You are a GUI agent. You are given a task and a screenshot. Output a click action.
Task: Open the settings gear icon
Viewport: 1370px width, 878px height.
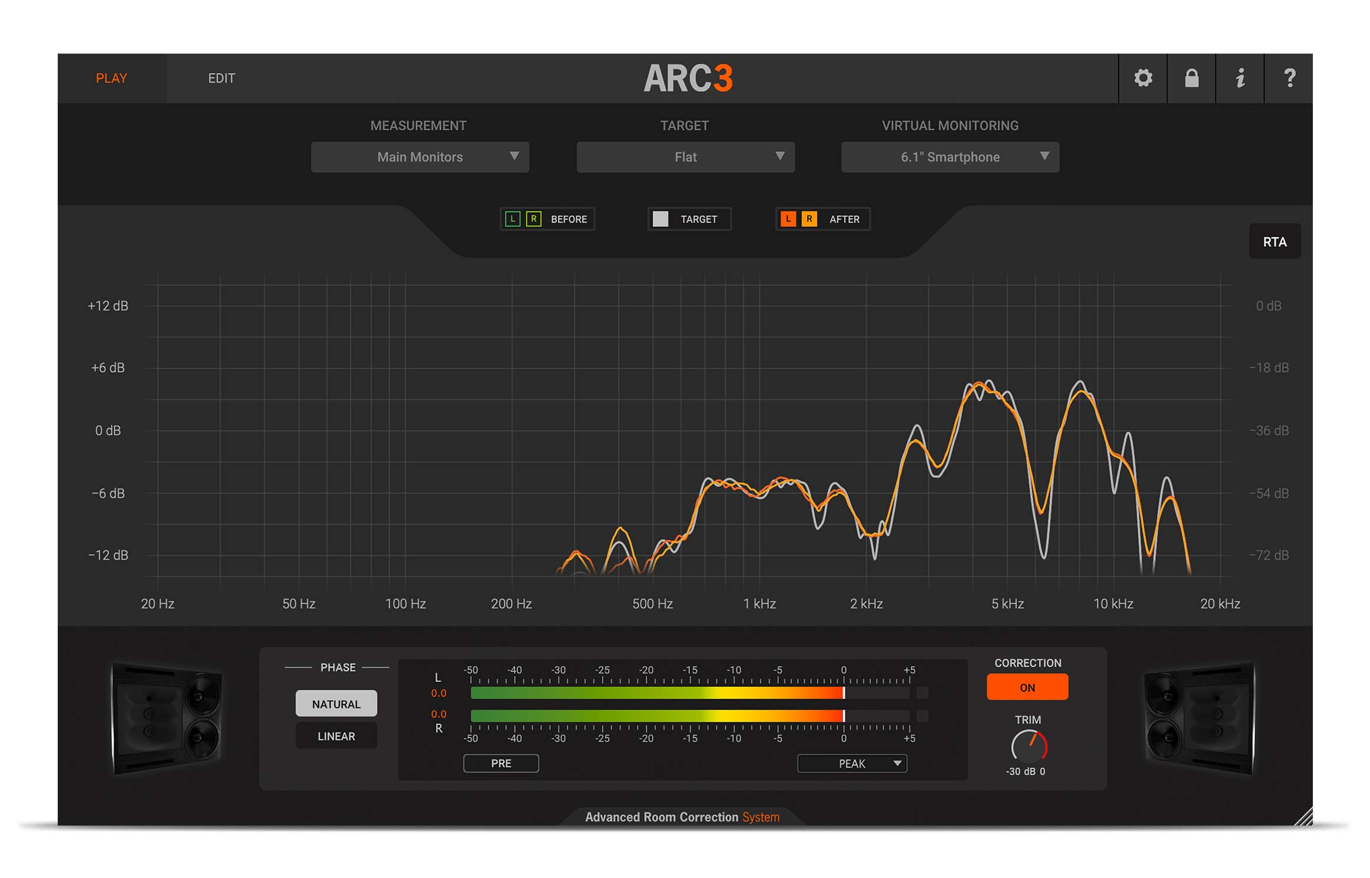tap(1143, 78)
